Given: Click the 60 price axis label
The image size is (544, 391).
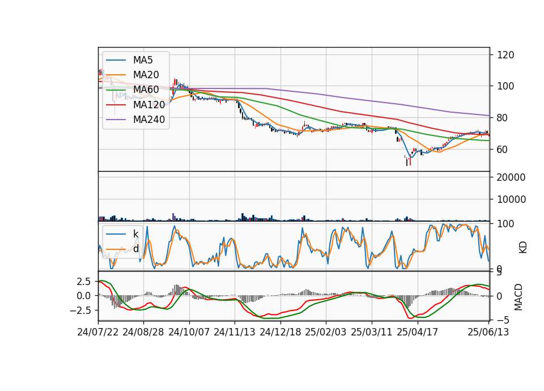Looking at the screenshot, I should point(503,150).
